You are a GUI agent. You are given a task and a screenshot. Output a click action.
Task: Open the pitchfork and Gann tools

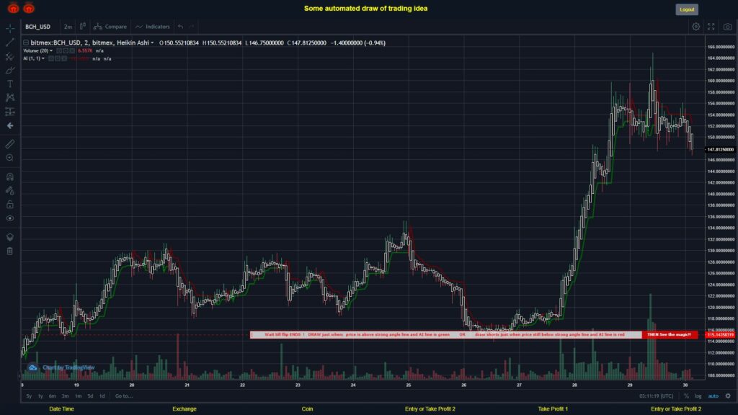tap(9, 56)
